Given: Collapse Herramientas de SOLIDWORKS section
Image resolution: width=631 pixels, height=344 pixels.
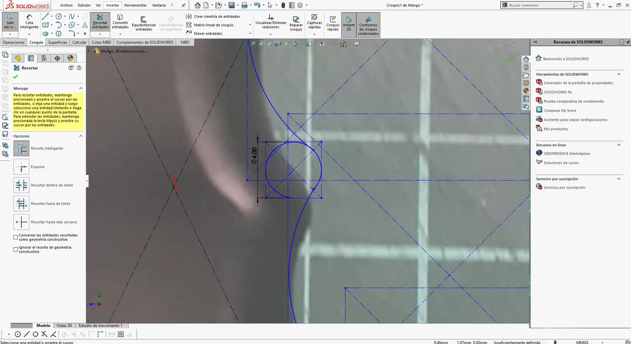Looking at the screenshot, I should coord(619,74).
